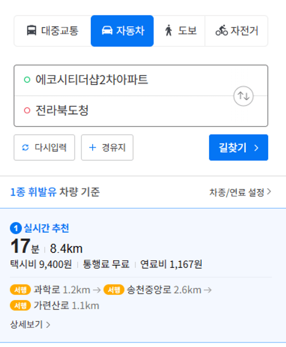The image size is (286, 347).
Task: Click the red destination marker circle
Action: coord(27,110)
